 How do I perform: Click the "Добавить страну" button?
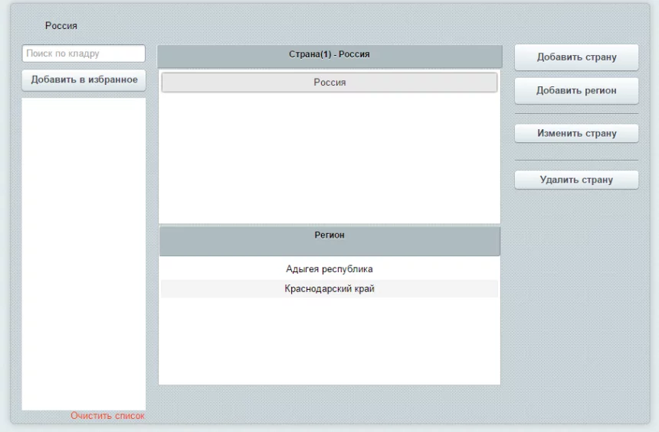point(575,57)
